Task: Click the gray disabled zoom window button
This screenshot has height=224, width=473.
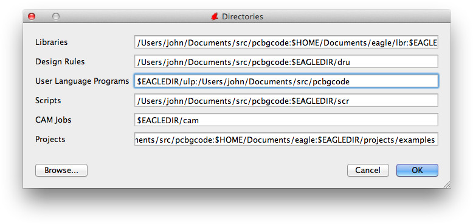Action: coord(56,16)
